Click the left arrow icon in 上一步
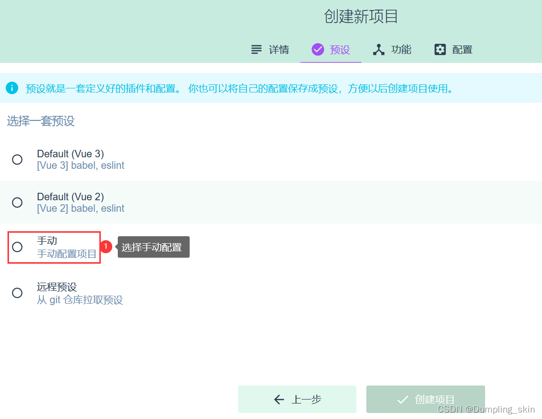 coord(279,400)
